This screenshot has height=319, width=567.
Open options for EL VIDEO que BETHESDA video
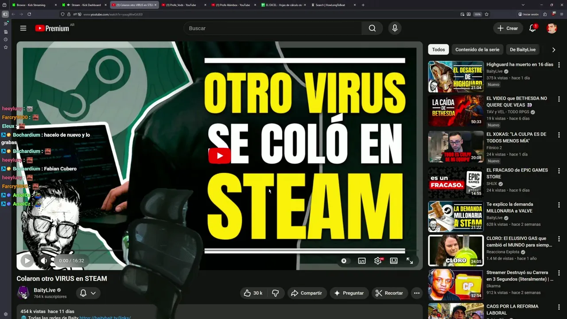coord(559,98)
